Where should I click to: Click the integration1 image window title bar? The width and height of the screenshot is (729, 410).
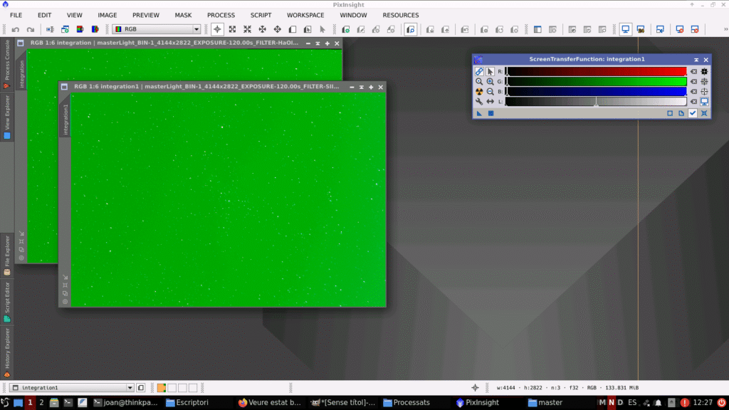pos(214,86)
